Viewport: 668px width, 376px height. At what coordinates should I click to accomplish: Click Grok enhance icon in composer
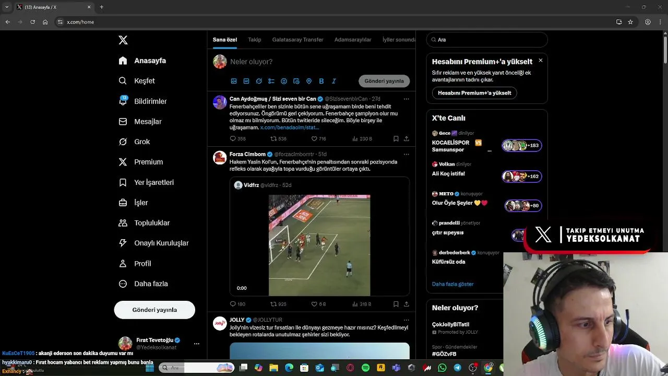(259, 81)
